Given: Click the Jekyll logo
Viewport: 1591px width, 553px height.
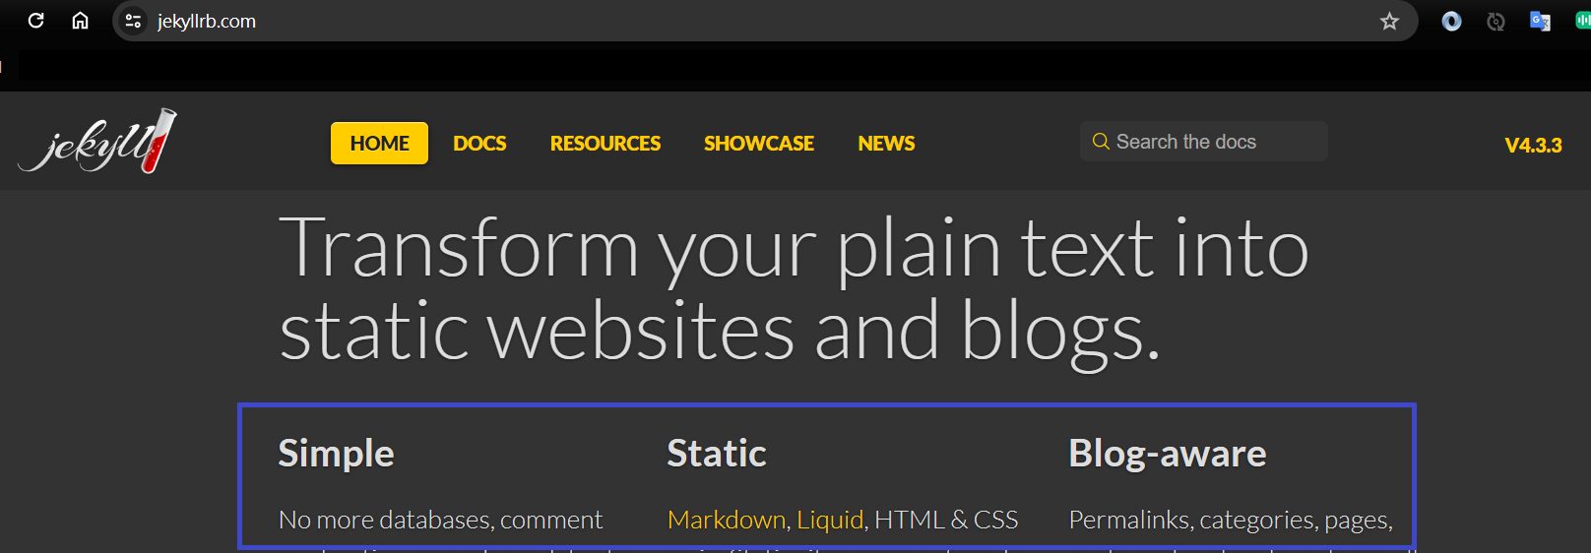Looking at the screenshot, I should pyautogui.click(x=97, y=142).
